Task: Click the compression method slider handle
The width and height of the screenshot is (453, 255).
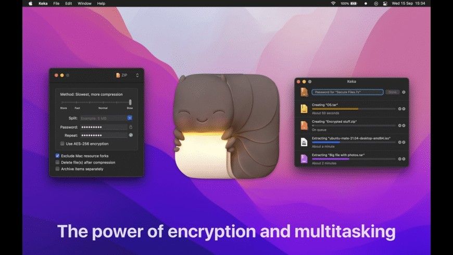Action: coord(130,102)
